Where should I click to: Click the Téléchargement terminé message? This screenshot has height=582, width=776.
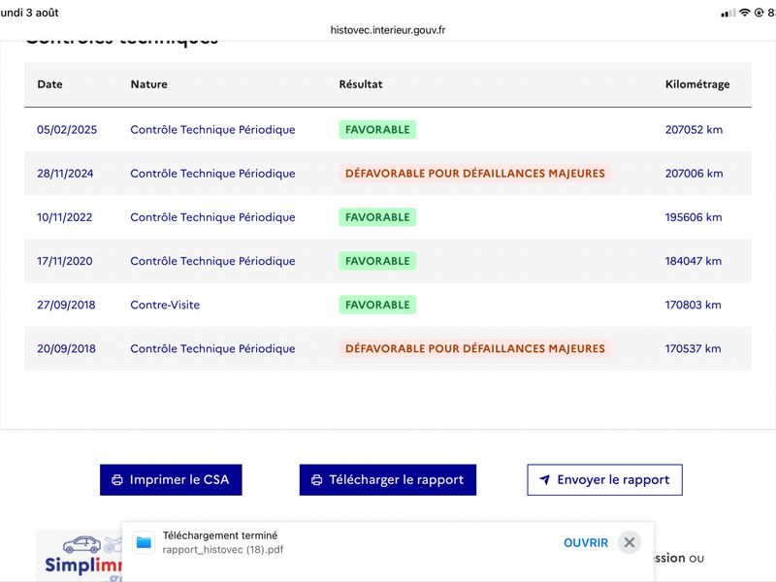point(220,535)
